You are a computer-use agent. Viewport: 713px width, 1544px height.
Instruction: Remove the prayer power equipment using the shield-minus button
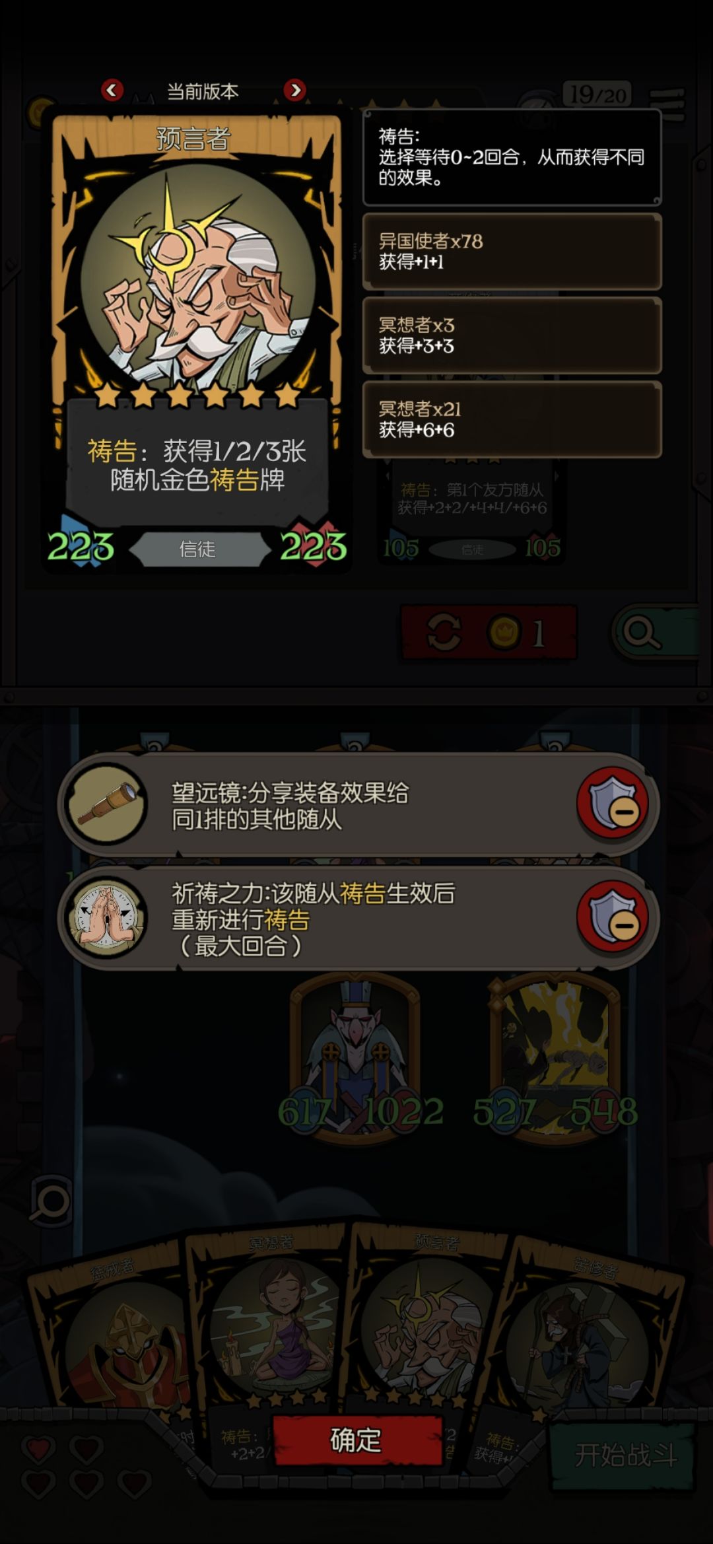point(613,917)
